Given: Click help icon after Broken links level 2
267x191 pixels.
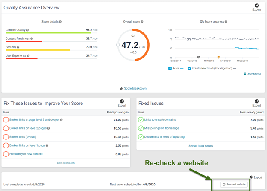Looking at the screenshot, I should point(48,128).
